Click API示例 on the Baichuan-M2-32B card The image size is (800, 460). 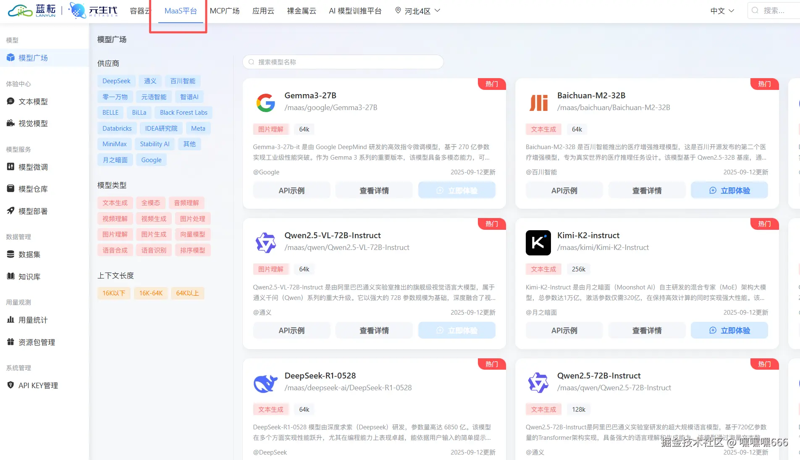tap(564, 190)
